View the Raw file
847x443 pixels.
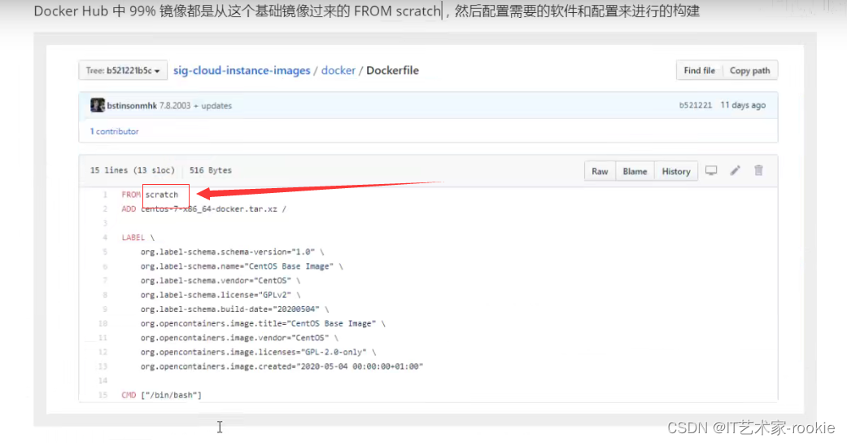tap(600, 171)
